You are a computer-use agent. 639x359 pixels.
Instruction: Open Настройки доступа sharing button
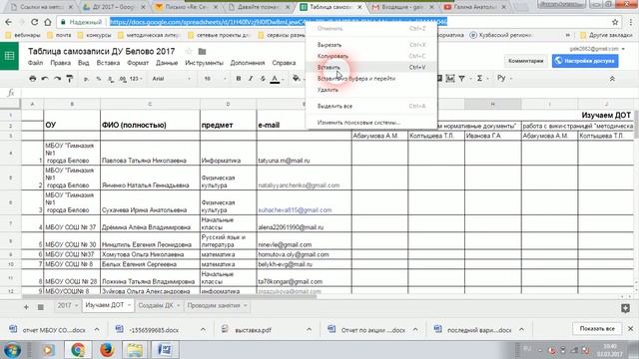[585, 61]
